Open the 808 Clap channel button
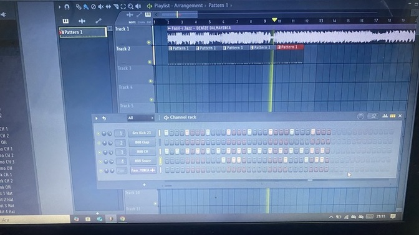This screenshot has height=235, width=419. click(142, 142)
